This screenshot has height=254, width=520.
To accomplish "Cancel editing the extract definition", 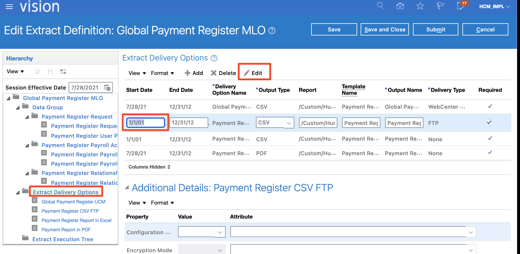I will [x=485, y=29].
